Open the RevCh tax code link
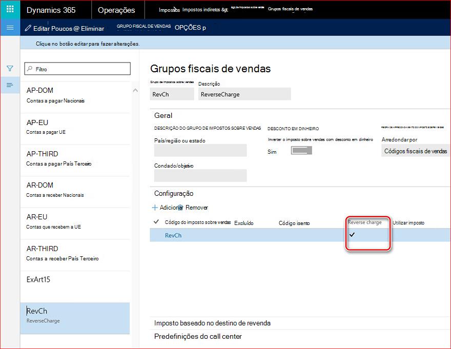The height and width of the screenshot is (349, 451). 173,235
